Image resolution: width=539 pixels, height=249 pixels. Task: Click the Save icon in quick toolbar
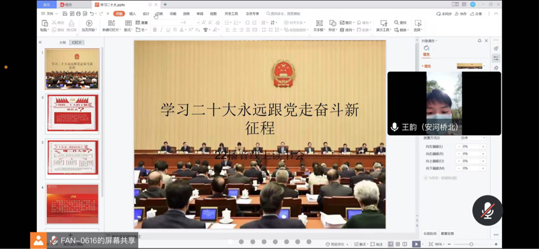65,14
